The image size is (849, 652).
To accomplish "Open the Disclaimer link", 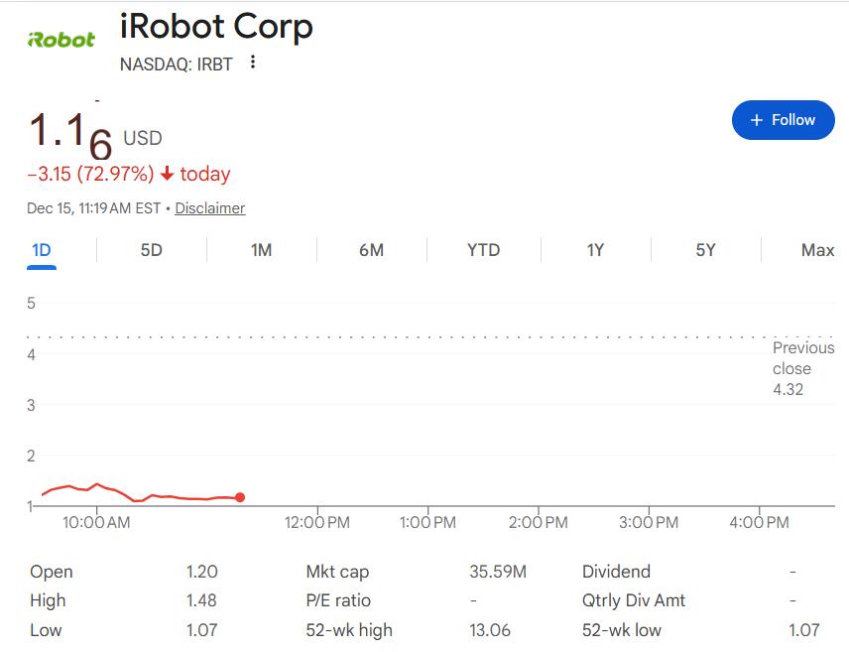I will tap(210, 208).
